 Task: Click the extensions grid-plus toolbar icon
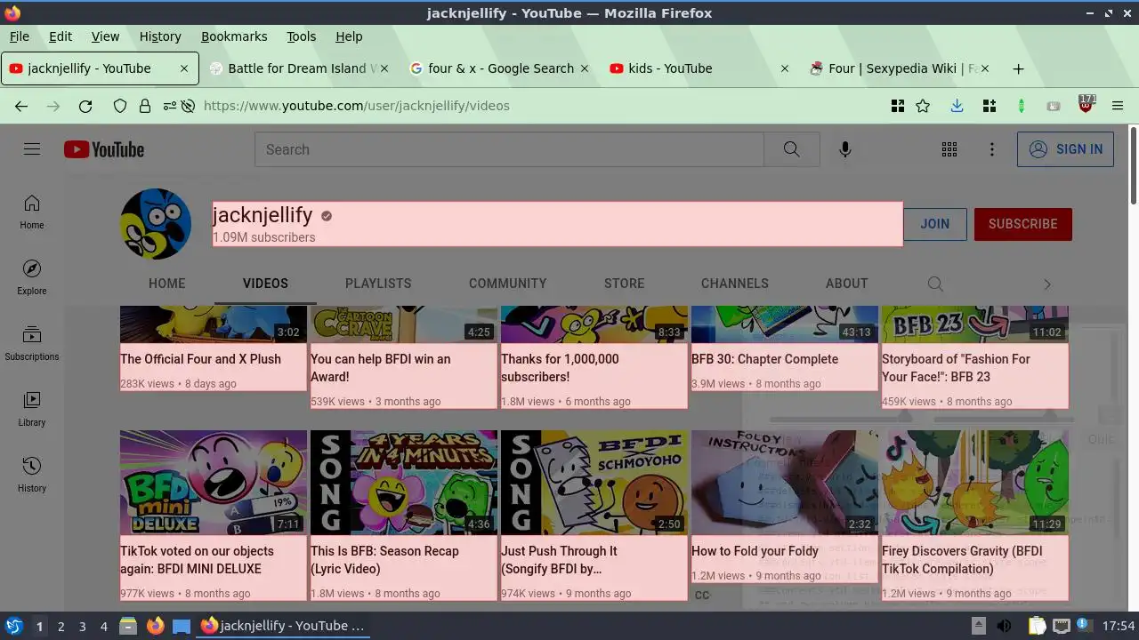coord(989,106)
